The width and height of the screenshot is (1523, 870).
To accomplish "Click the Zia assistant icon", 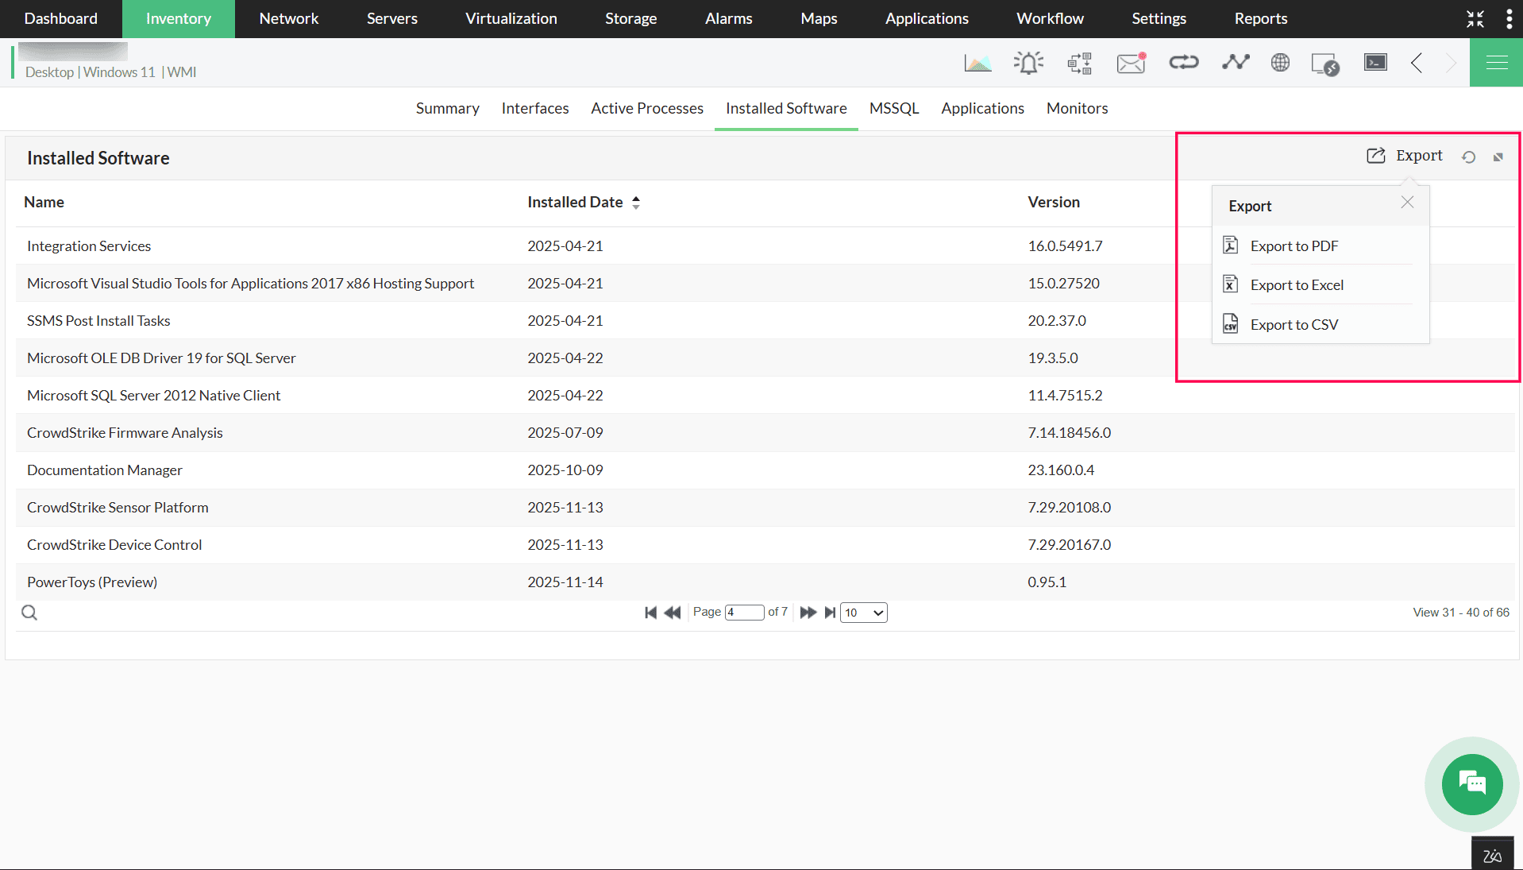I will tap(1493, 855).
